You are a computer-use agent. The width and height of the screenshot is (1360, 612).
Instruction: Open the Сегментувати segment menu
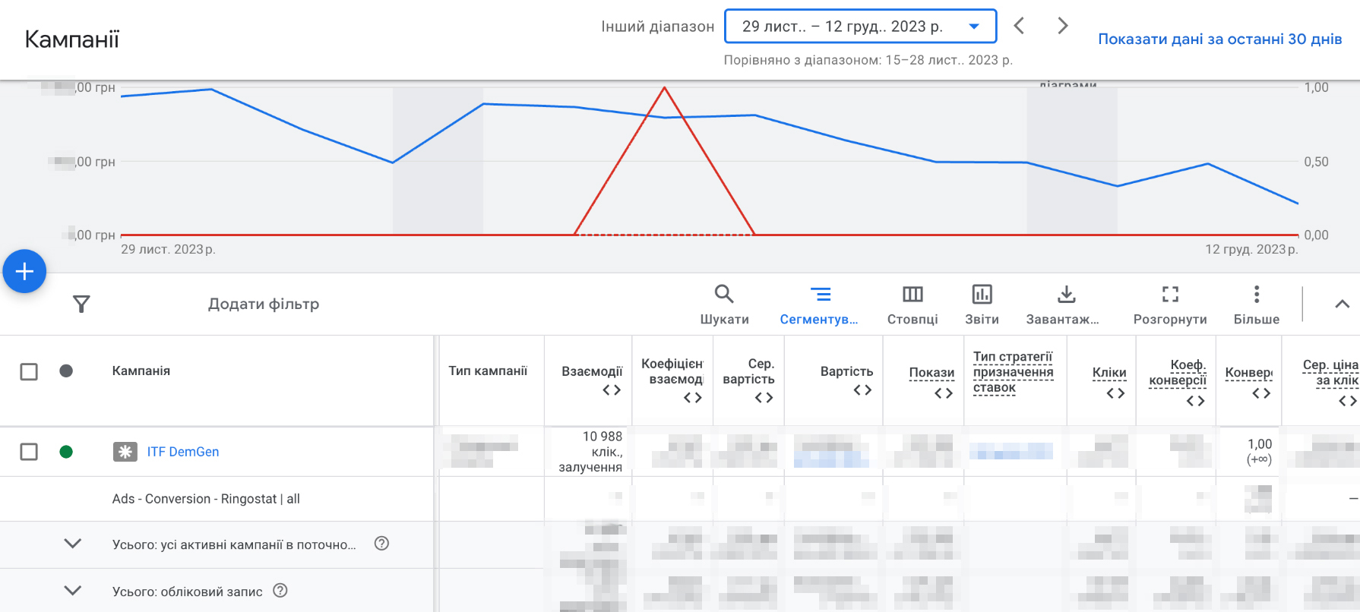pos(819,304)
